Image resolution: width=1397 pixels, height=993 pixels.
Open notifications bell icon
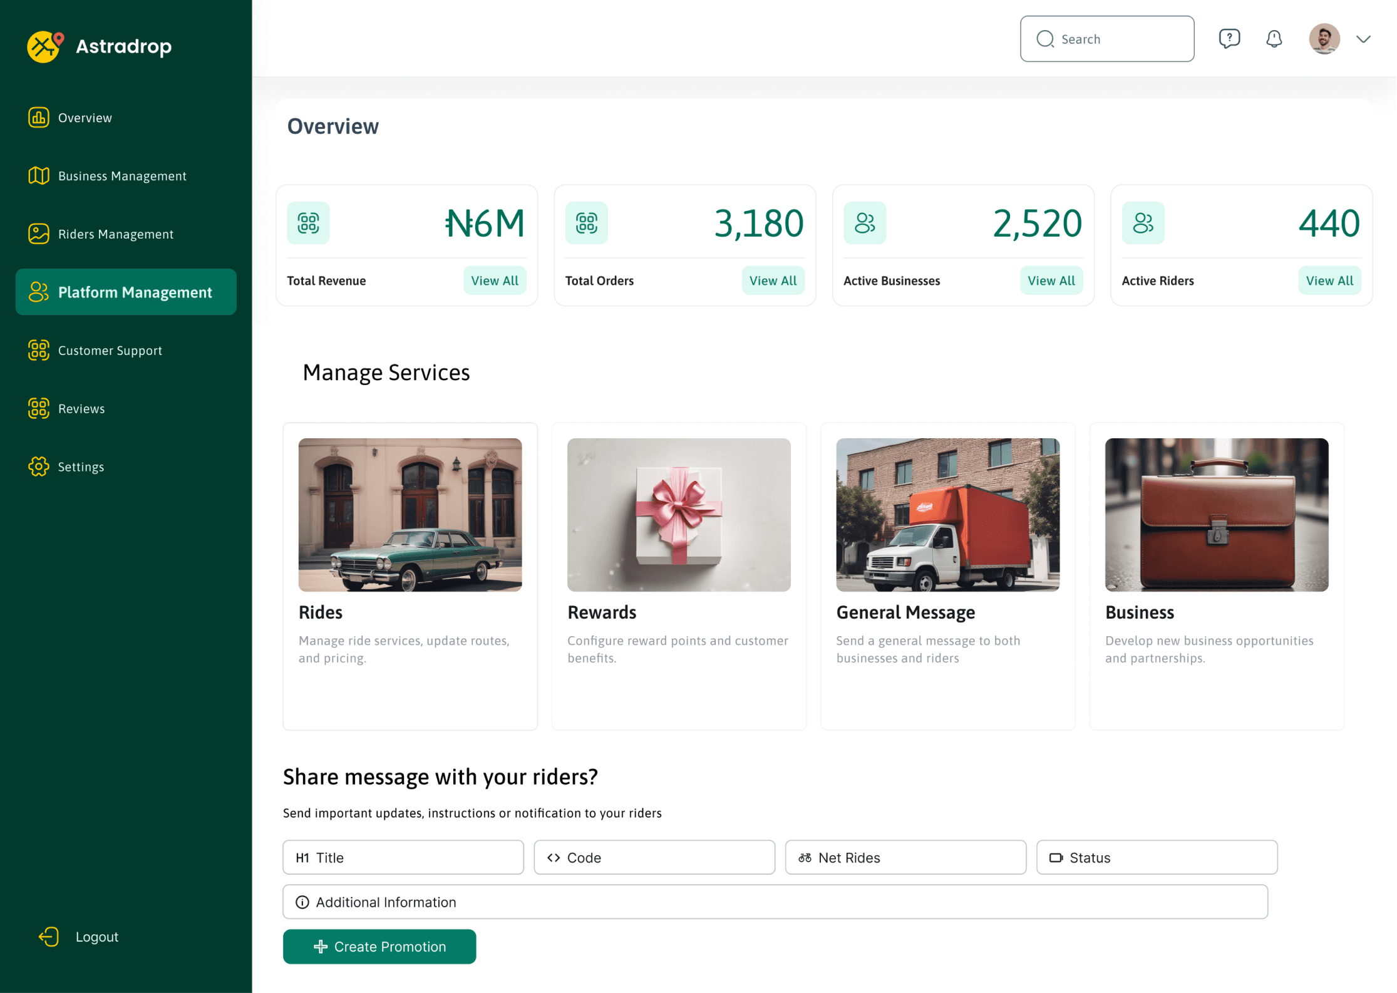click(1274, 39)
